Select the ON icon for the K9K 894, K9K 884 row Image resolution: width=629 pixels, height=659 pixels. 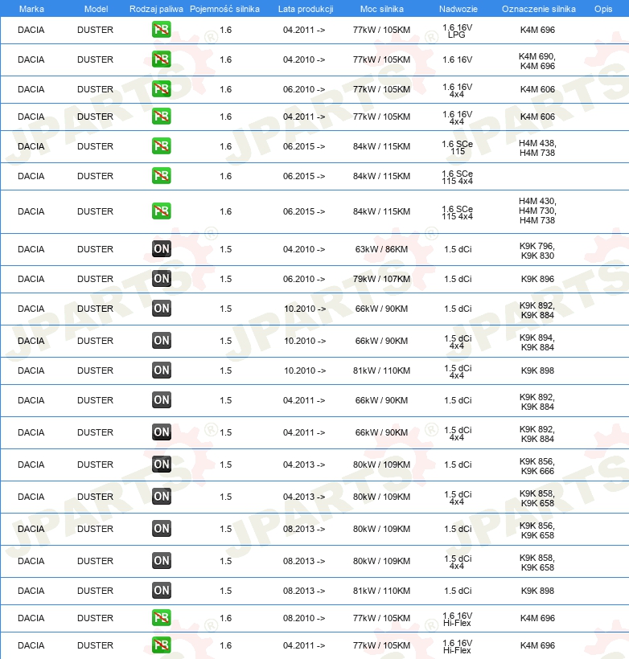[x=162, y=341]
